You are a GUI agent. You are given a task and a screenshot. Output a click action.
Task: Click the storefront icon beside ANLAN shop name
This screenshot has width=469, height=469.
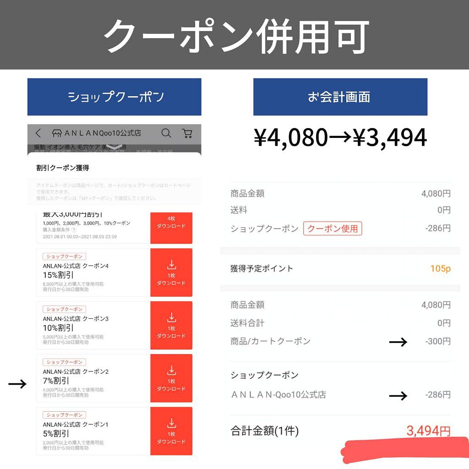click(57, 133)
